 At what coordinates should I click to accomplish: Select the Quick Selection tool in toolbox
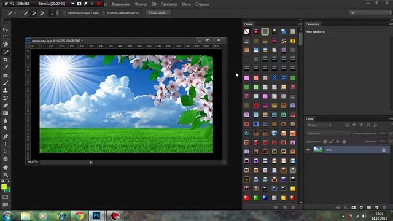point(6,52)
